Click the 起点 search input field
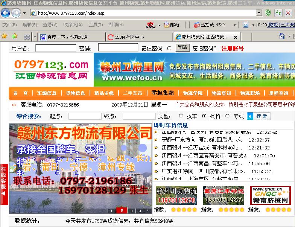295x227 pixels. tap(85, 116)
